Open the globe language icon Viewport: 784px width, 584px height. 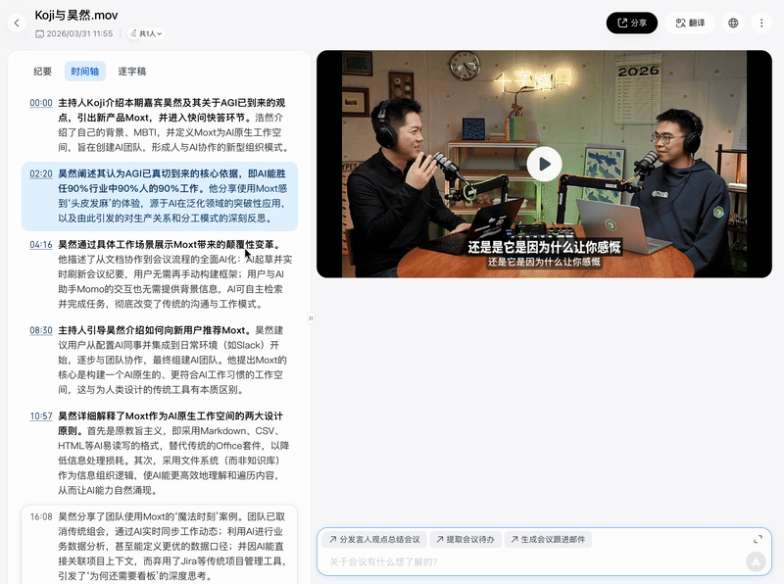(x=733, y=23)
